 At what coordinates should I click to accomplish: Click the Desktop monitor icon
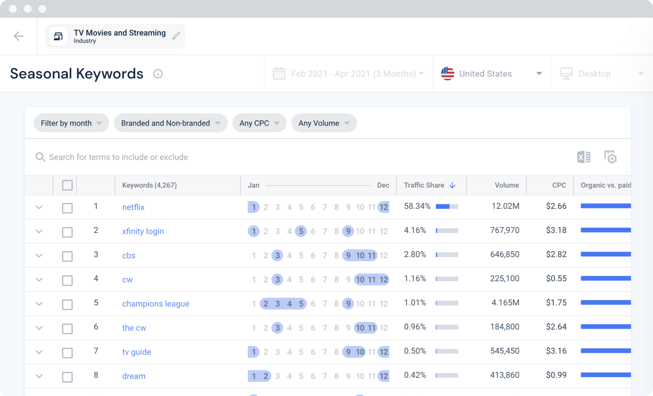click(x=566, y=74)
